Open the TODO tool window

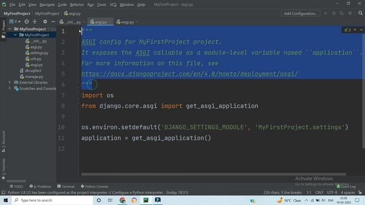(17, 186)
